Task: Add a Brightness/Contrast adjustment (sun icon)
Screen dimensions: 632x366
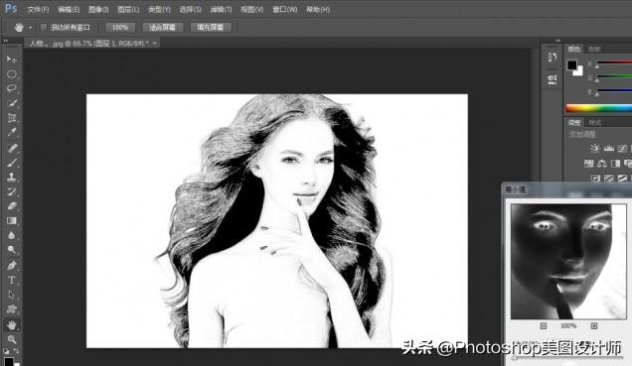Action: coord(594,149)
